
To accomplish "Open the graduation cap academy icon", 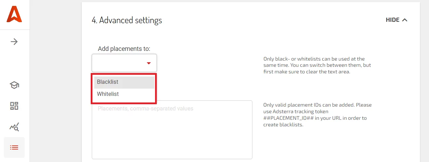I will click(14, 85).
